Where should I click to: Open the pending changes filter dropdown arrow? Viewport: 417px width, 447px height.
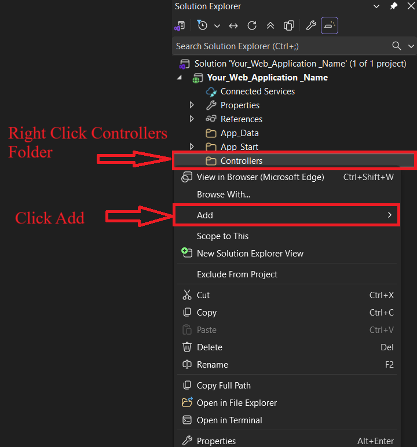(217, 26)
